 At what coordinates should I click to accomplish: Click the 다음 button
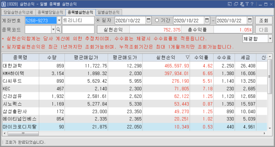(x=264, y=30)
